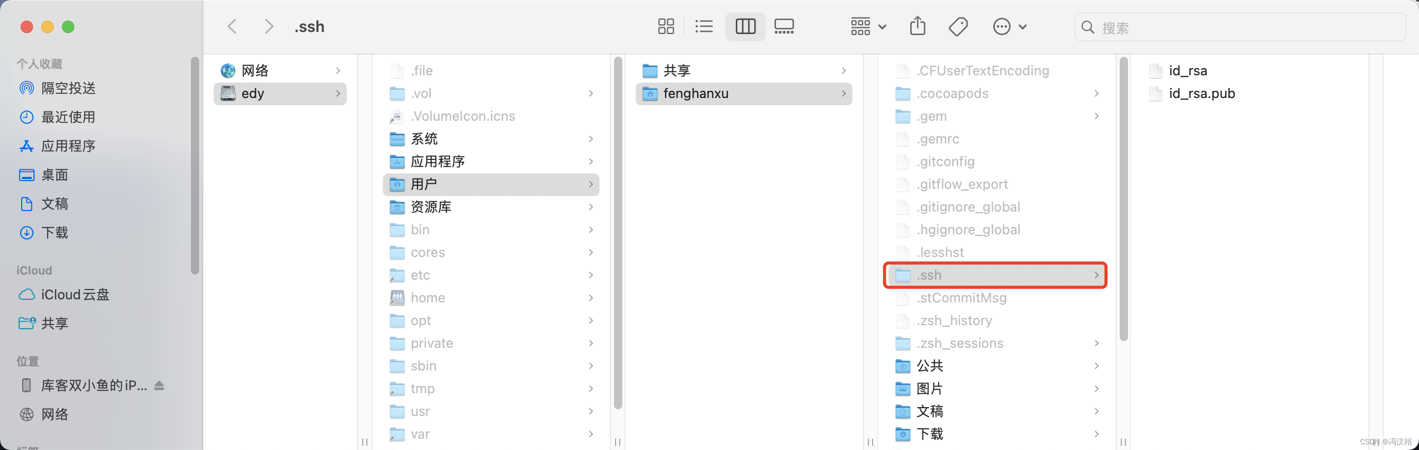Image resolution: width=1419 pixels, height=450 pixels.
Task: Select the fenghanxu home folder
Action: coord(744,93)
